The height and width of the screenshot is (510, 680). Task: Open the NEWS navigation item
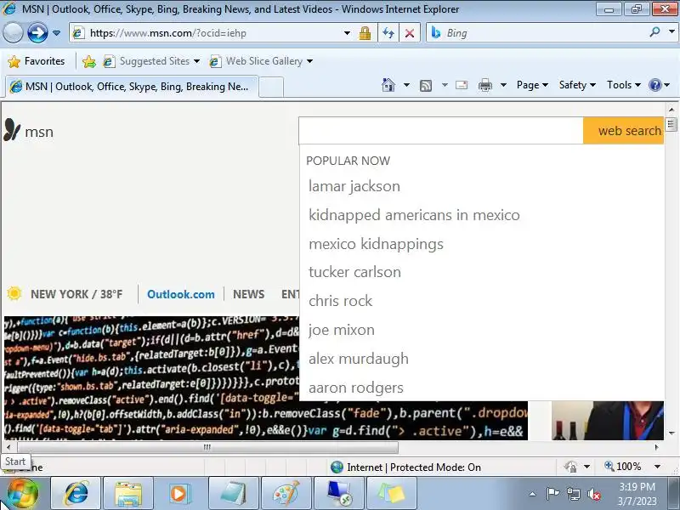[248, 294]
